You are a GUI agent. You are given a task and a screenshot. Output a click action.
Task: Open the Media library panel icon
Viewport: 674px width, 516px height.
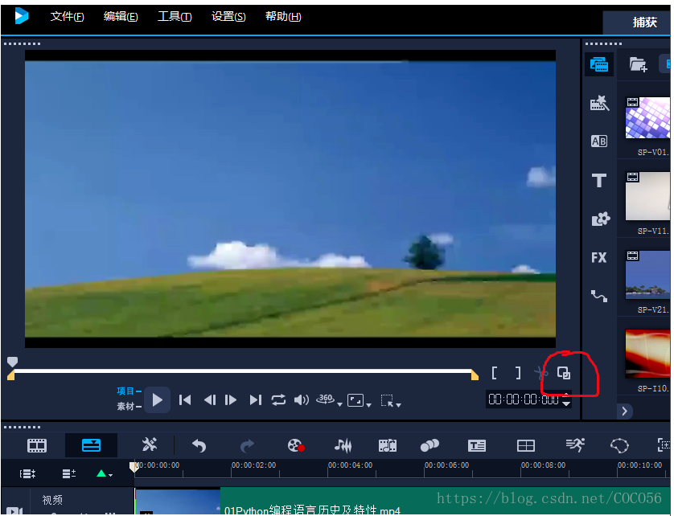tap(598, 64)
